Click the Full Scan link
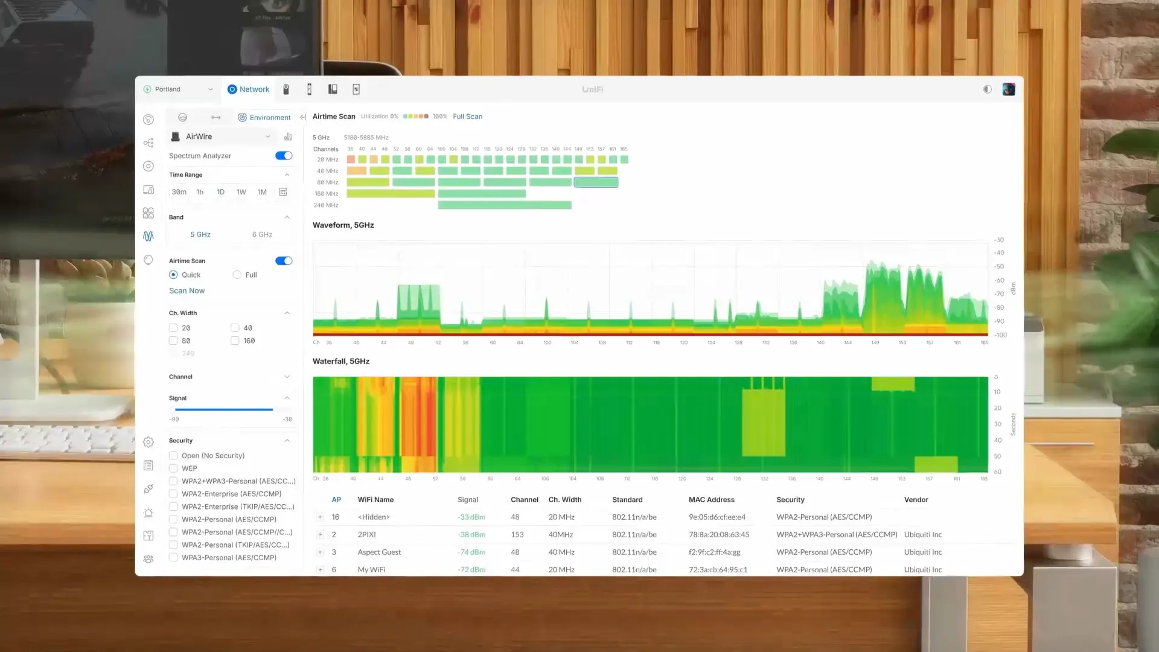Viewport: 1159px width, 652px height. 467,117
